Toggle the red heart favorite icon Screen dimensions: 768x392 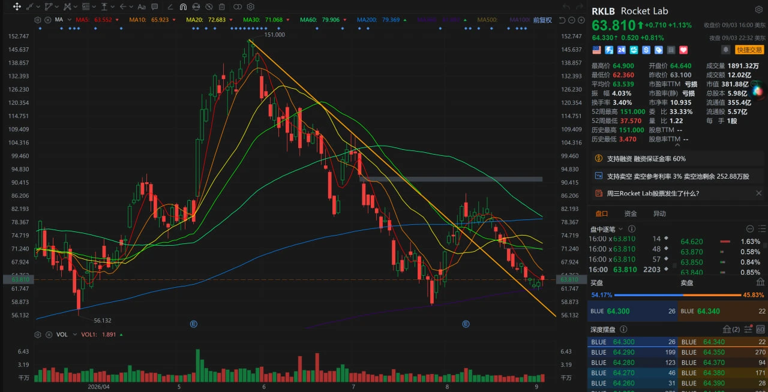click(x=683, y=50)
